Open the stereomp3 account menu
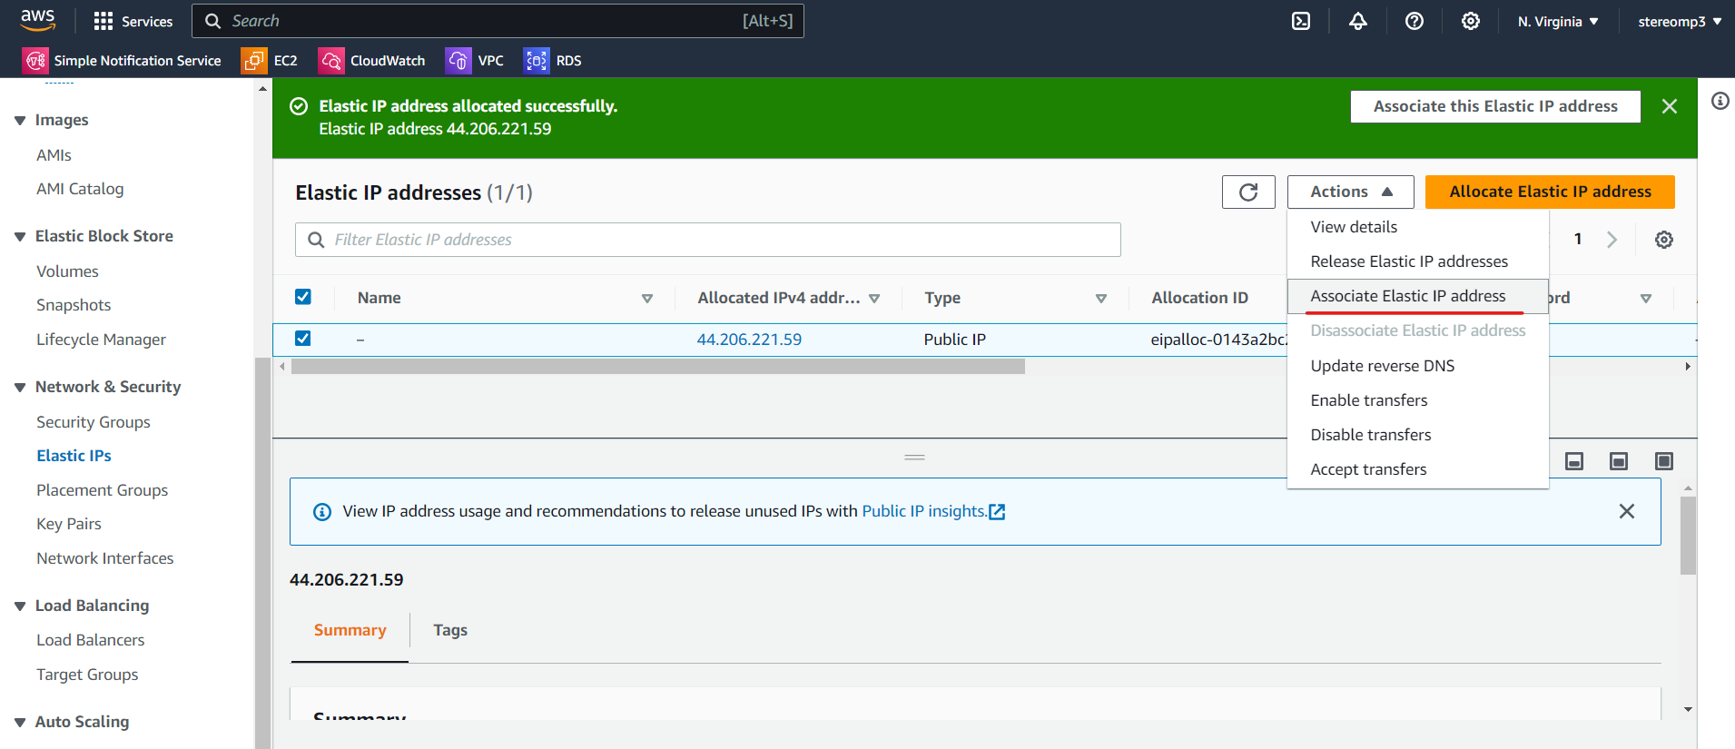This screenshot has width=1735, height=749. [x=1680, y=21]
